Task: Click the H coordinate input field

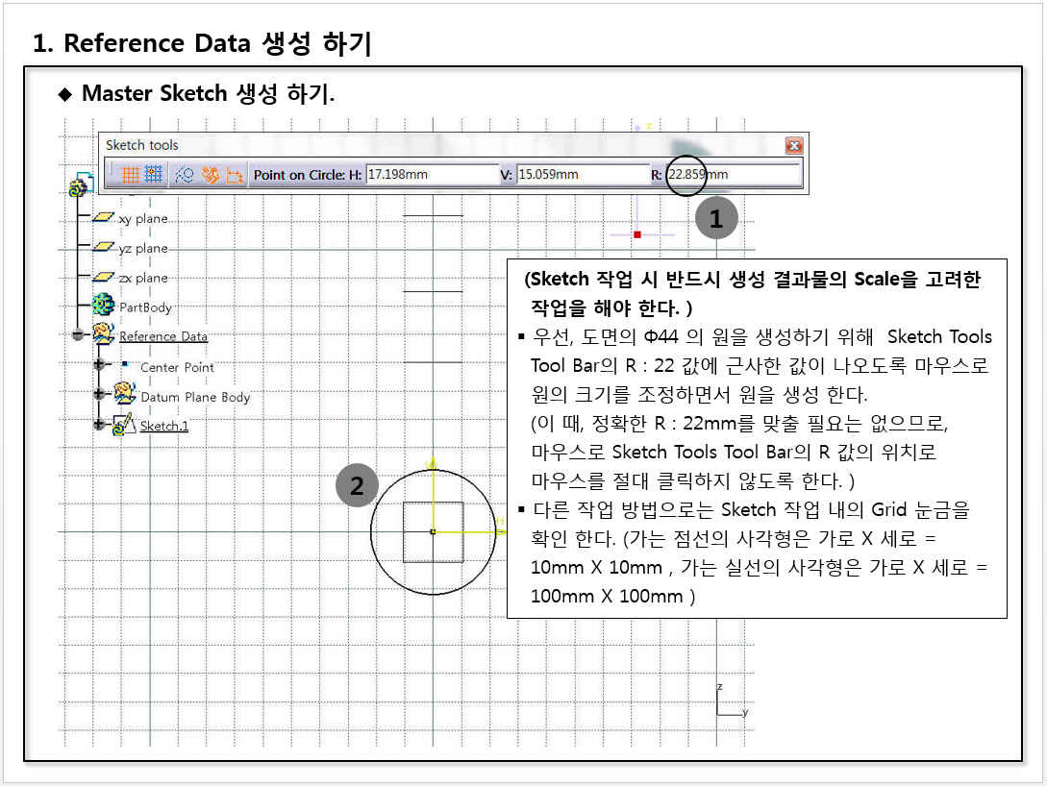Action: (x=430, y=175)
